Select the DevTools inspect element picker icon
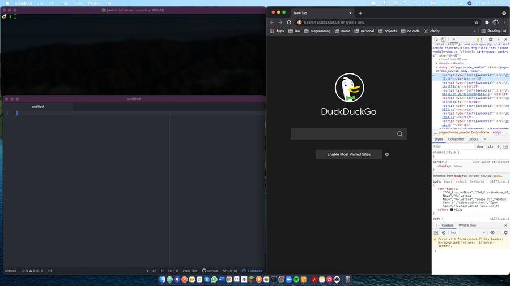The height and width of the screenshot is (286, 510). point(436,40)
